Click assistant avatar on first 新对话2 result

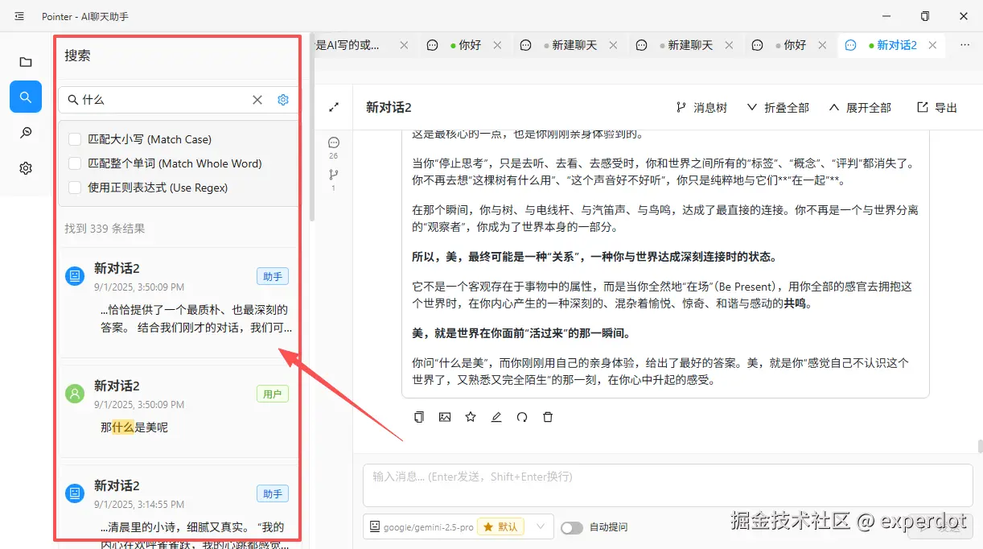coord(75,276)
